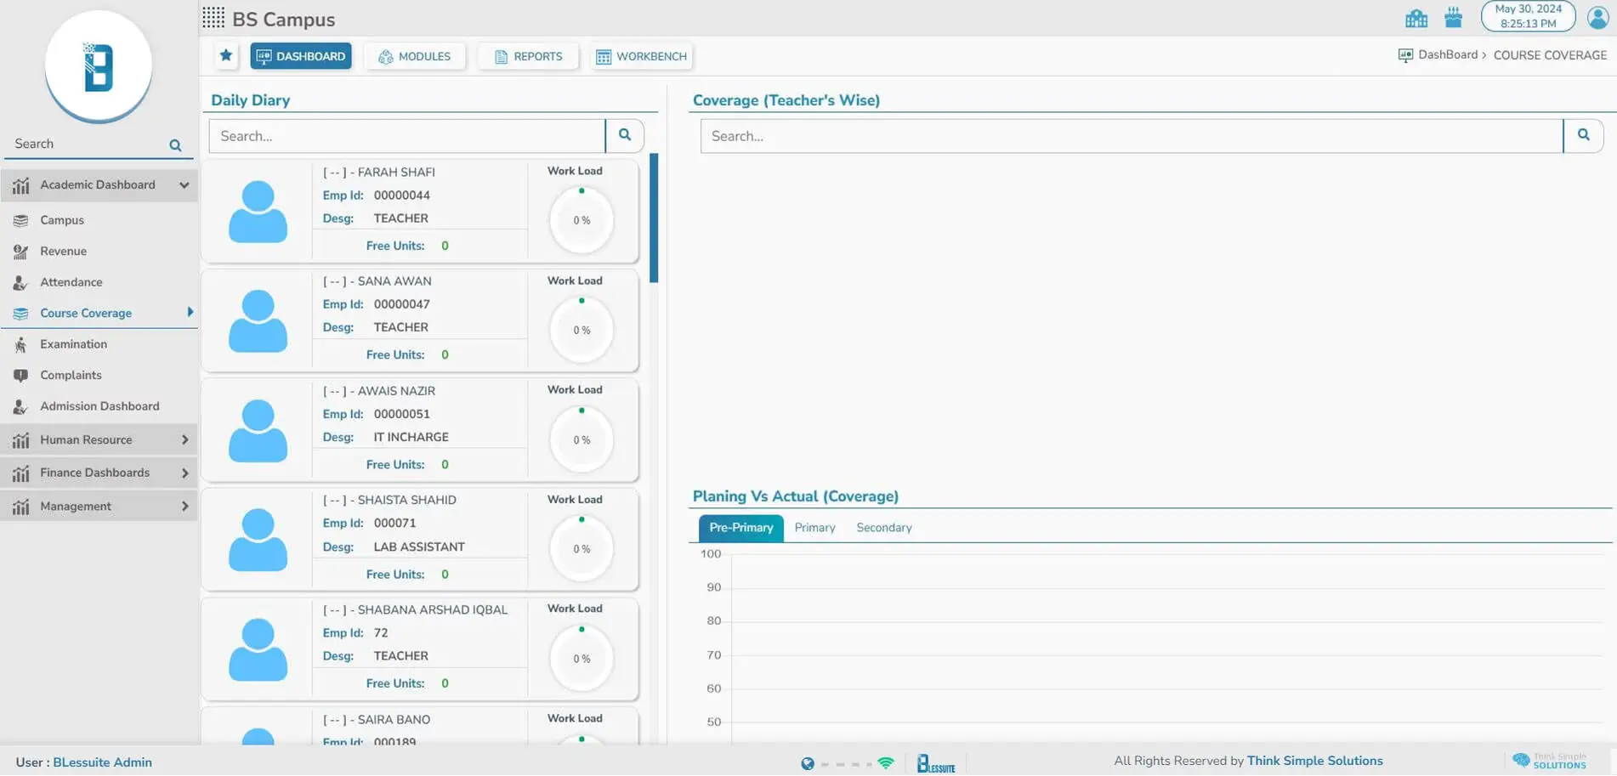Click the birthday cake icon in header

click(1453, 18)
